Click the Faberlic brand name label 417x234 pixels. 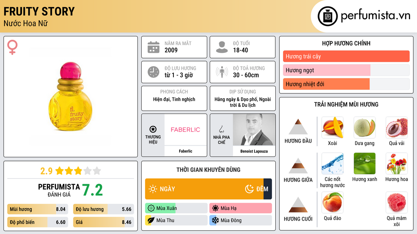[185, 151]
